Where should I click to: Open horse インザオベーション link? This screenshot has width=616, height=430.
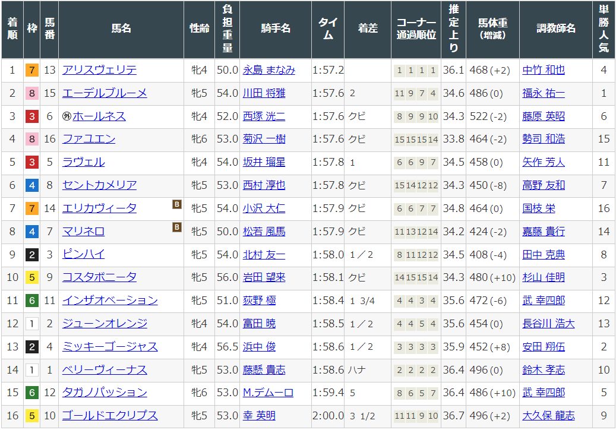coord(110,301)
